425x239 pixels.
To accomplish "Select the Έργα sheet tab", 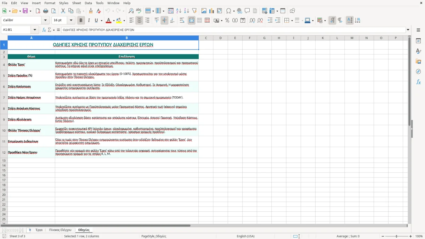I will [x=39, y=230].
